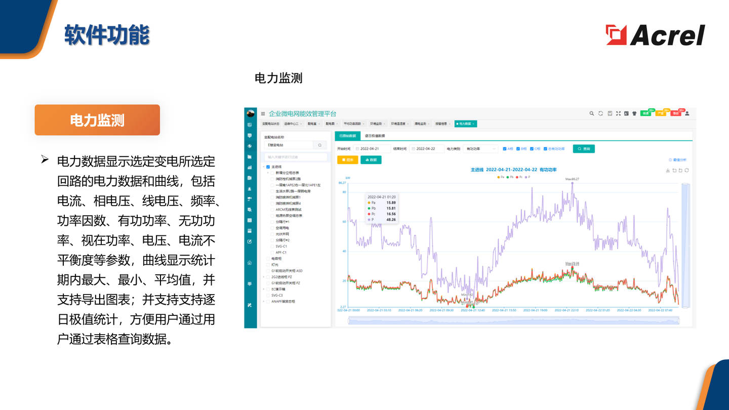Click the yellow alarm badge in header
Screen dimensions: 729x410
[x=661, y=113]
